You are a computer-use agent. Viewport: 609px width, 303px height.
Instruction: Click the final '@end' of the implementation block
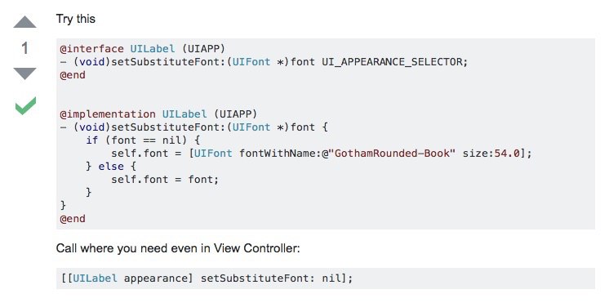coord(73,219)
